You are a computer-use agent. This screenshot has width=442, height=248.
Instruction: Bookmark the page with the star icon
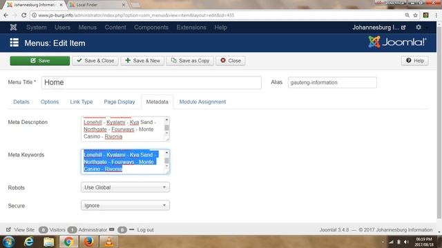[415, 15]
